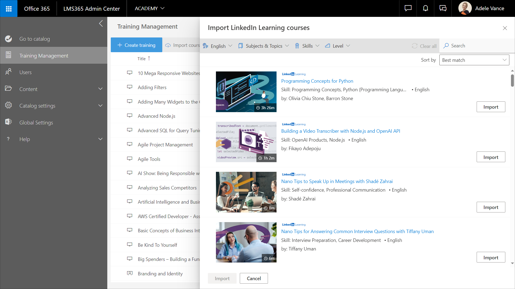Click the notifications bell icon
This screenshot has width=515, height=289.
[425, 9]
